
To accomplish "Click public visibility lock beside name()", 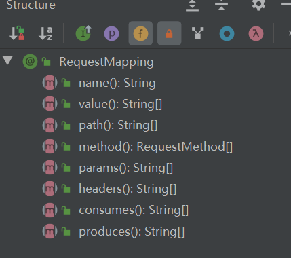I will (x=66, y=83).
